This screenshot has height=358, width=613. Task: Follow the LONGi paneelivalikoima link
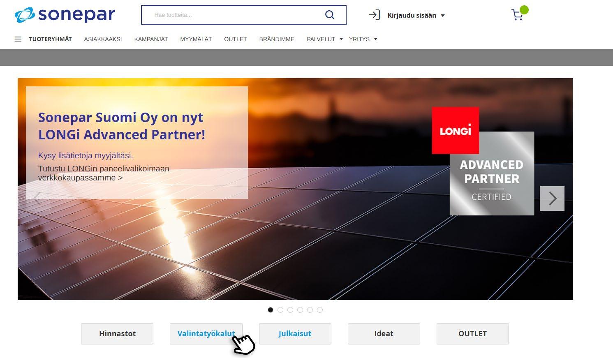[x=104, y=173]
